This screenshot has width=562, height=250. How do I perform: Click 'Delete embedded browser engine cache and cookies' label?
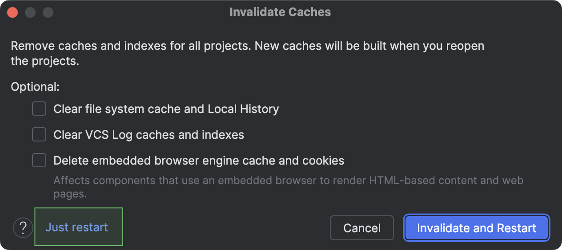199,161
